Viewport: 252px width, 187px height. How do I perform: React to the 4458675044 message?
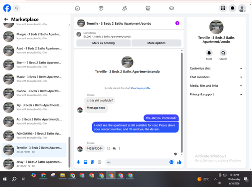pos(109,148)
